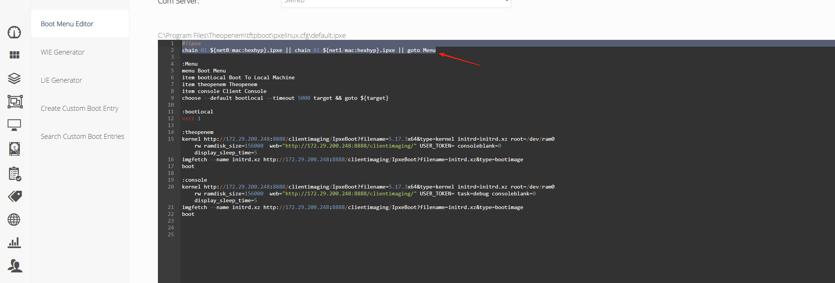
Task: Click 'item theopenem Theopenem' line
Action: [x=219, y=84]
